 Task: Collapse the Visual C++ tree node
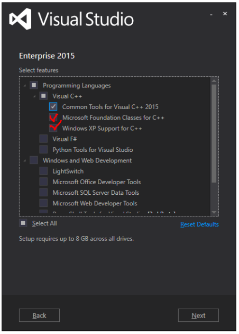point(34,96)
